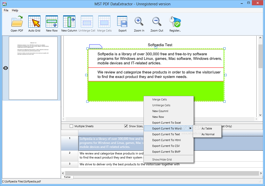The height and width of the screenshot is (186, 265).
Task: Choose UnMerge Cells in context menu
Action: 168,105
